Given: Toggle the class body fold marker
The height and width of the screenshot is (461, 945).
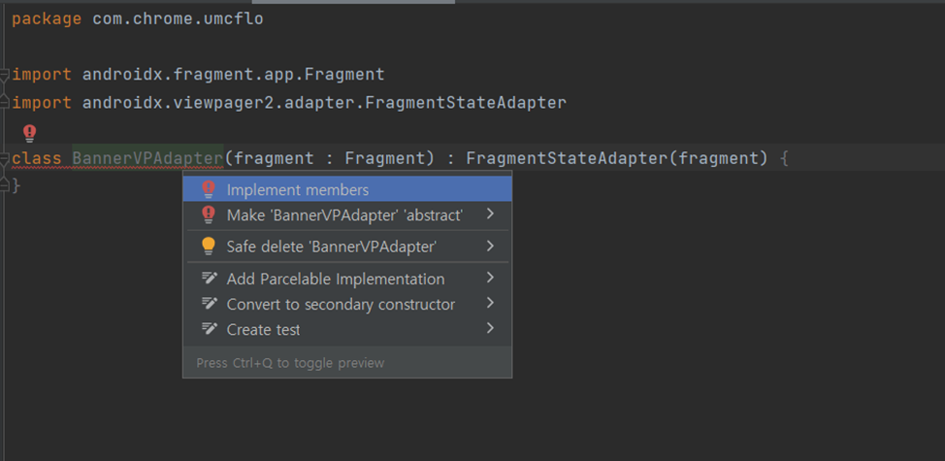Looking at the screenshot, I should pyautogui.click(x=4, y=158).
